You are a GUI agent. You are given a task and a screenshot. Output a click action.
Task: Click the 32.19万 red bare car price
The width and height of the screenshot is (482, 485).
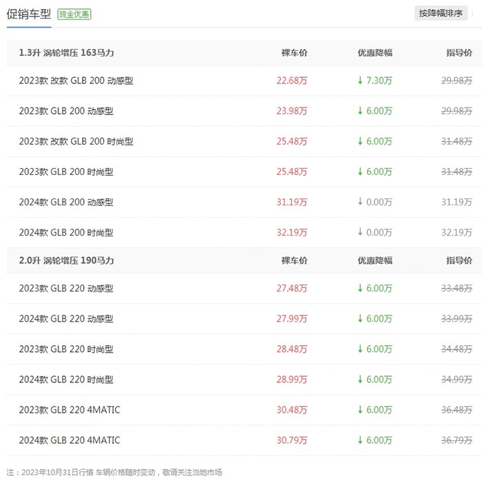(x=292, y=232)
